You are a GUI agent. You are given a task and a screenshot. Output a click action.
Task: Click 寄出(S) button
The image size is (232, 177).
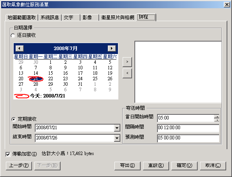click(x=127, y=165)
